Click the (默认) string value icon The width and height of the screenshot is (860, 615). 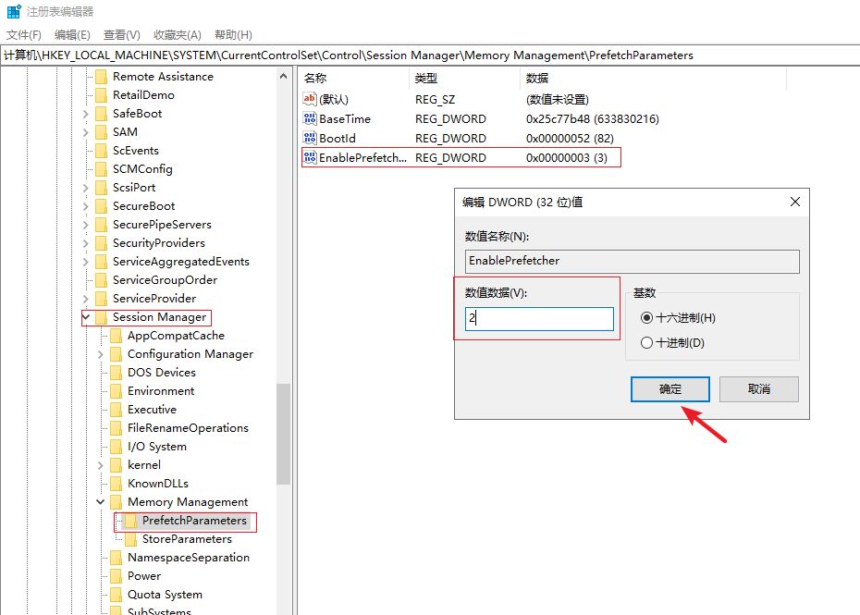click(310, 99)
